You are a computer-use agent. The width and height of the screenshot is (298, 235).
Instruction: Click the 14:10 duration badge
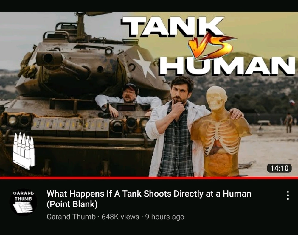[279, 168]
